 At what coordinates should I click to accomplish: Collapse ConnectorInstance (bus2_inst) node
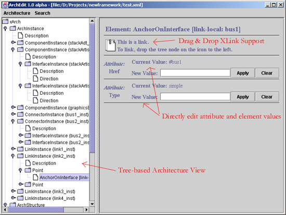(x=13, y=121)
